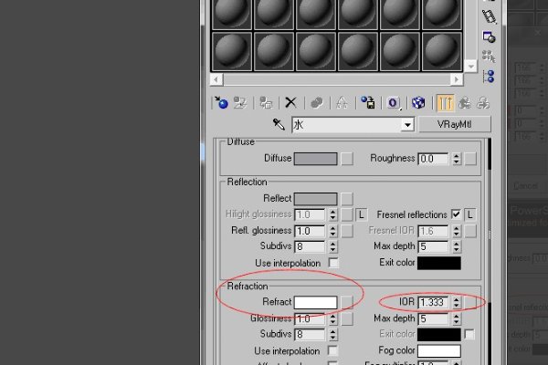Click the Make Material Copy icon
Viewport: 548px width, 365px height.
[x=317, y=103]
